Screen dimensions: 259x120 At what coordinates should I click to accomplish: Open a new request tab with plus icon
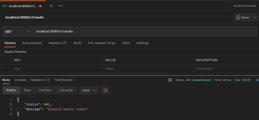[51, 6]
